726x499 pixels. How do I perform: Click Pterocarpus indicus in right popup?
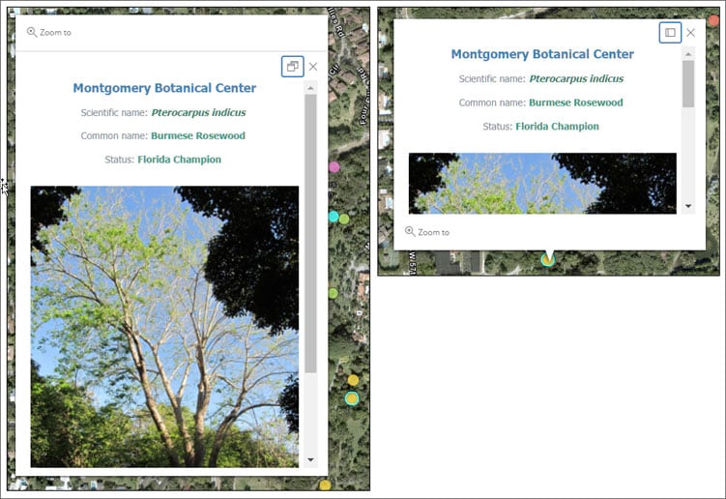click(x=576, y=78)
